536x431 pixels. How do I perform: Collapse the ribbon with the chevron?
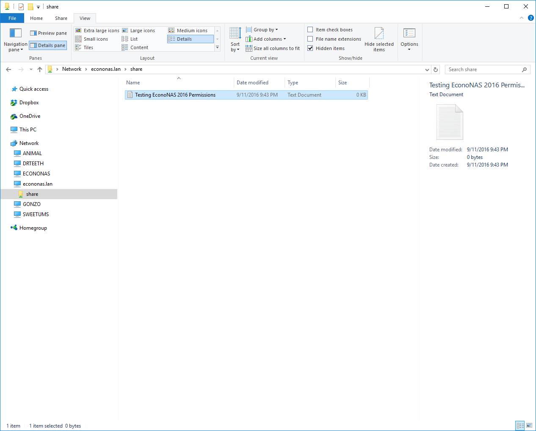click(x=522, y=18)
